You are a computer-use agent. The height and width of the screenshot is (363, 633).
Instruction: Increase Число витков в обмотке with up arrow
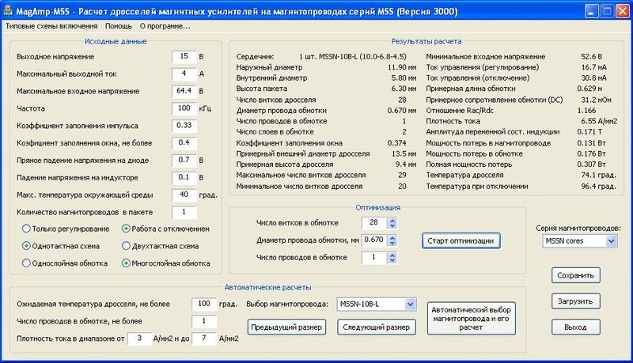(x=392, y=220)
